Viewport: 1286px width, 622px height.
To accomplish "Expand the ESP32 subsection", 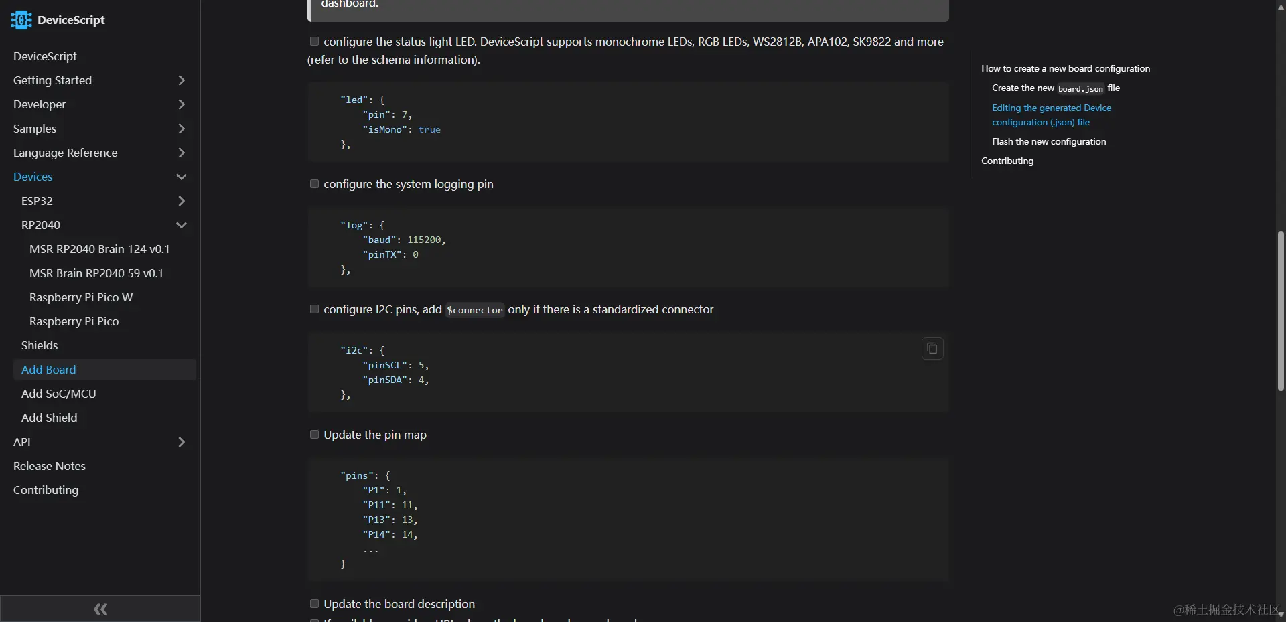I will 181,201.
